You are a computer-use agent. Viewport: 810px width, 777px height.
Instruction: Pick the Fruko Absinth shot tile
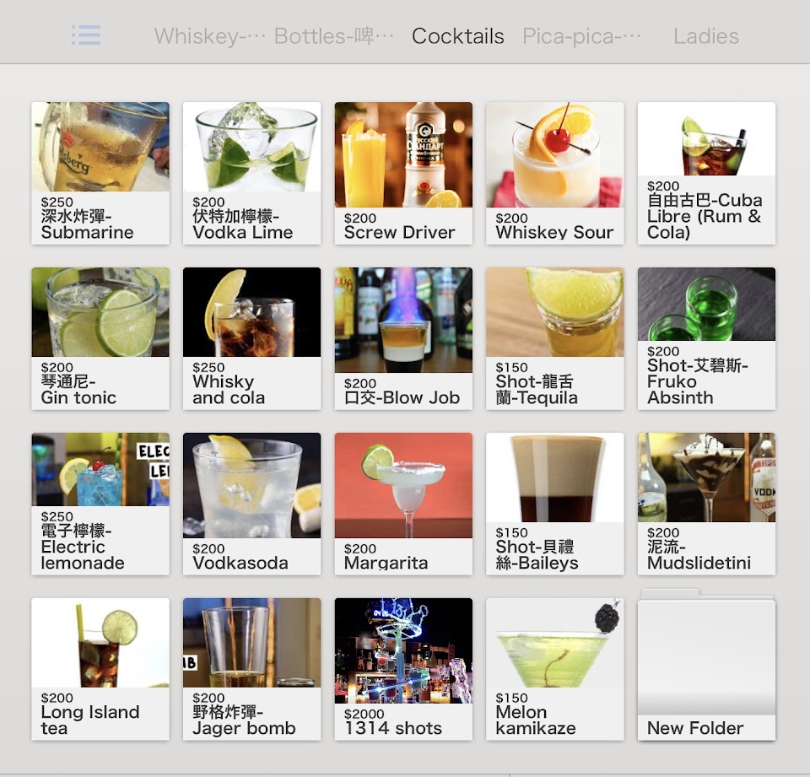click(x=706, y=338)
